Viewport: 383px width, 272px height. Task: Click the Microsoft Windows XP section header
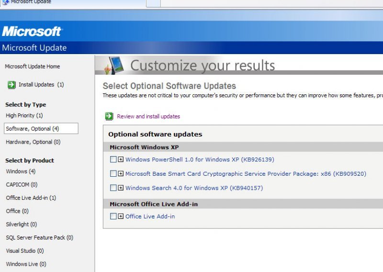click(144, 147)
